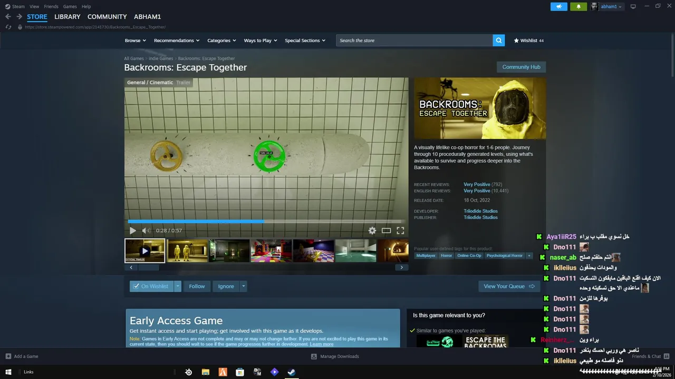The image size is (675, 379).
Task: Click the Psychological Horror tag
Action: pyautogui.click(x=505, y=256)
